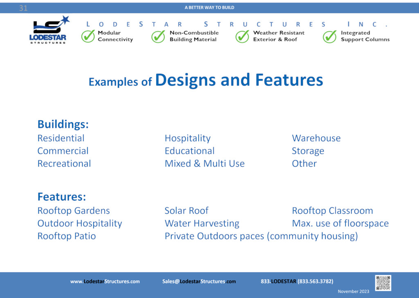419x298 pixels.
Task: Click the 833.LODESTAR phone number
Action: pos(297,282)
